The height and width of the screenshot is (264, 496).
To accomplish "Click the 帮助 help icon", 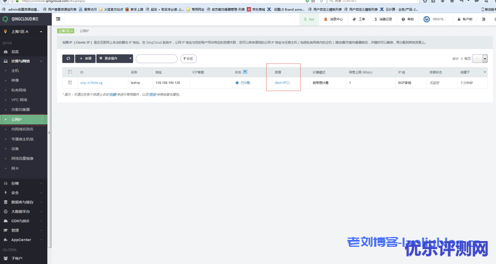I will 407,19.
